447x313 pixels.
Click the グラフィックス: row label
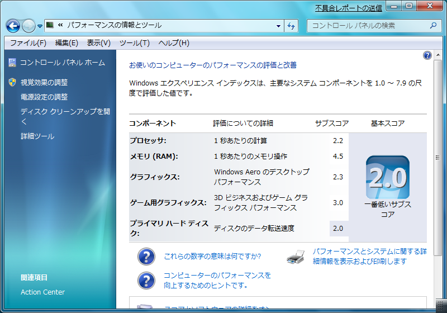point(155,177)
